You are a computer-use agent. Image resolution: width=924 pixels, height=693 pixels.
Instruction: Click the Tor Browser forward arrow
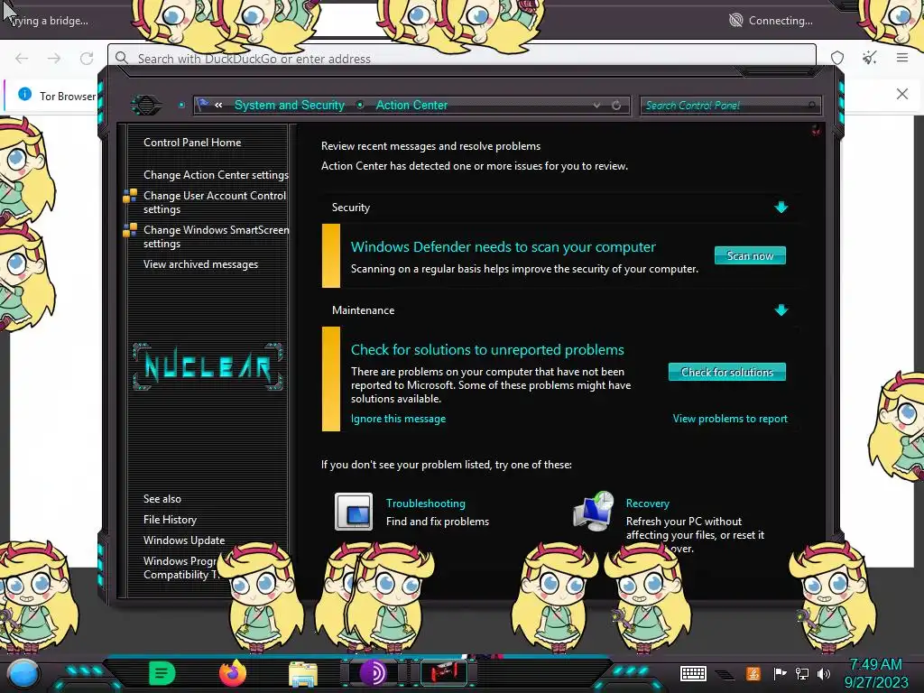[54, 58]
